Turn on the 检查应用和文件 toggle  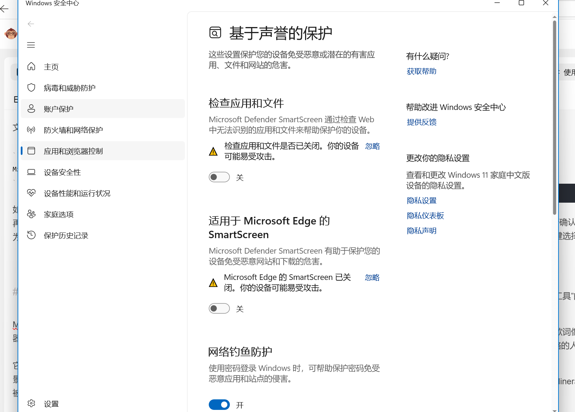tap(219, 177)
